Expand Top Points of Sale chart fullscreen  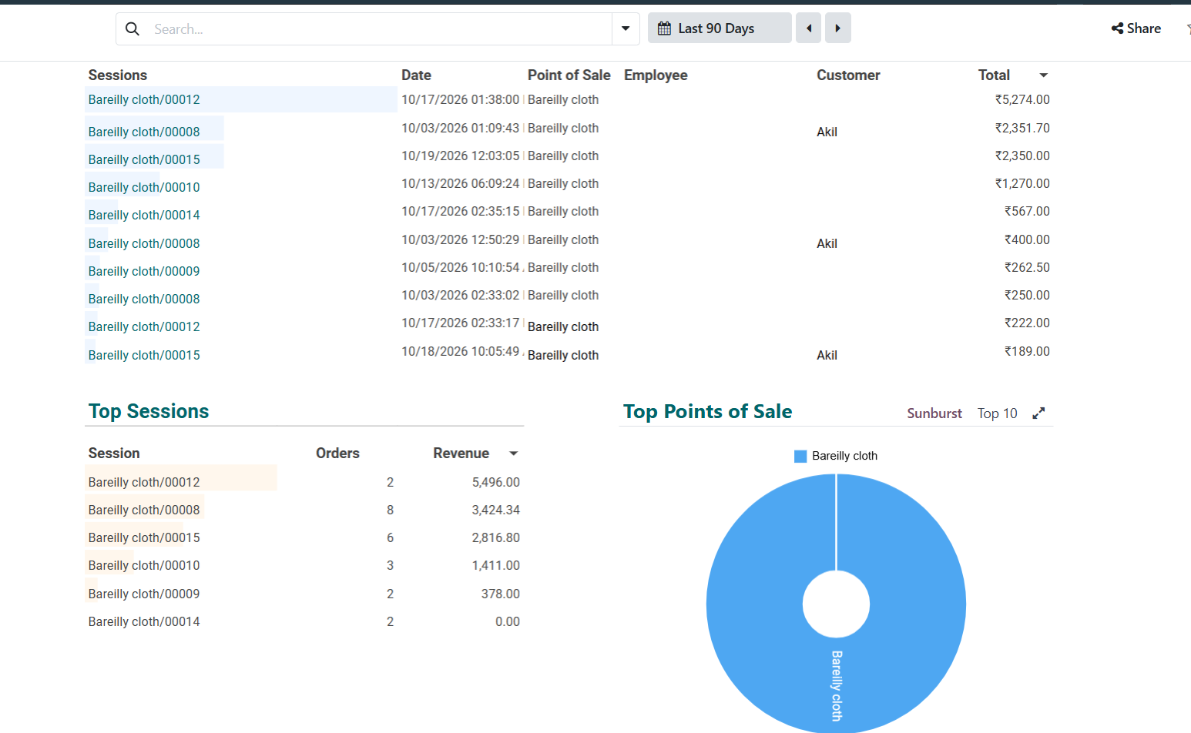(1038, 413)
